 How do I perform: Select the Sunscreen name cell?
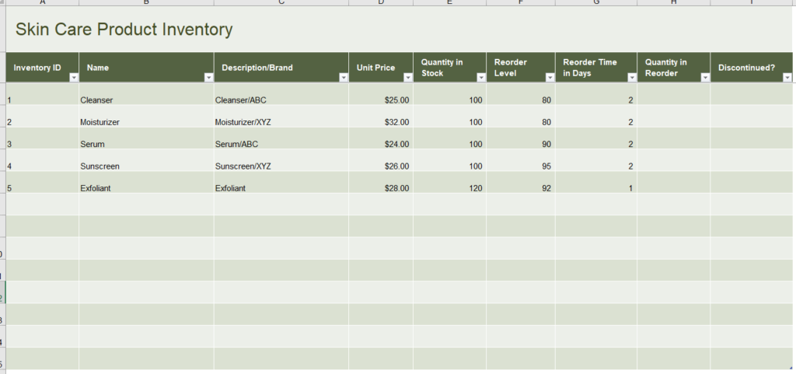pyautogui.click(x=146, y=160)
